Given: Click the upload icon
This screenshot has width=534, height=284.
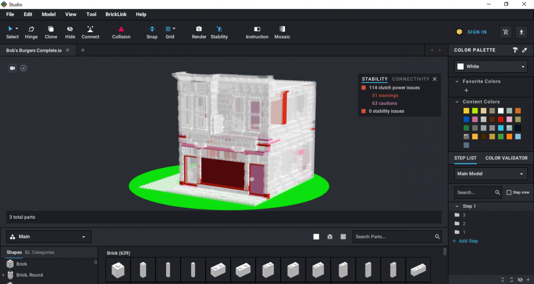Looking at the screenshot, I should pos(521,32).
